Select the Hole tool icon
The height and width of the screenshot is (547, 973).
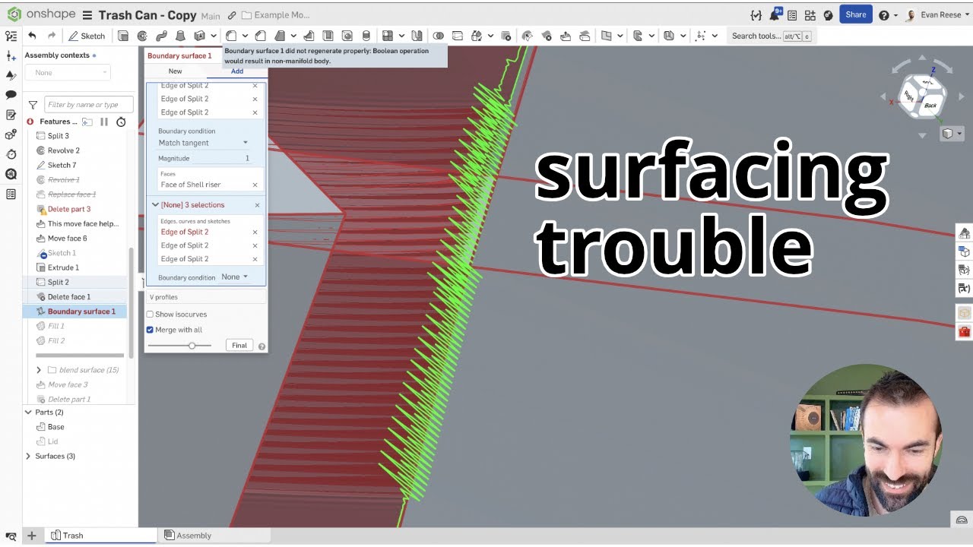347,36
